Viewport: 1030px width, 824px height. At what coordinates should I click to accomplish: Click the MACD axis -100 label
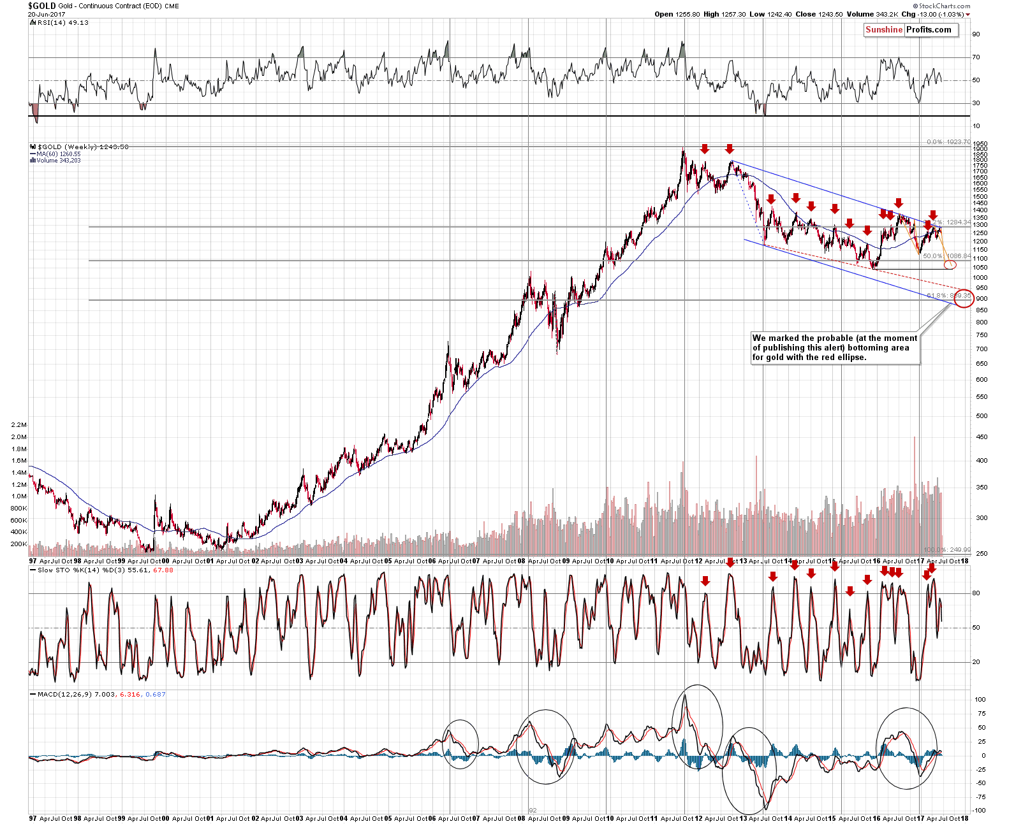pos(979,811)
